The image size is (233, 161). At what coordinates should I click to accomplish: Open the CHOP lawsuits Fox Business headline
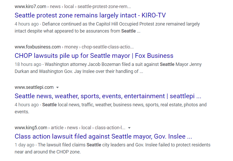pos(94,56)
